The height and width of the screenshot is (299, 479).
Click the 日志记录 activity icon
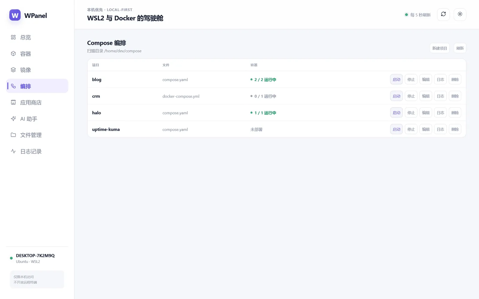pos(13,151)
